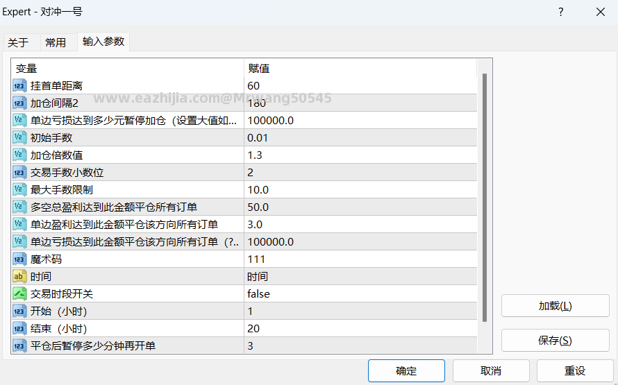Click the icon beside 单边盈利达到此金额平仓该方向所有订单

19,224
